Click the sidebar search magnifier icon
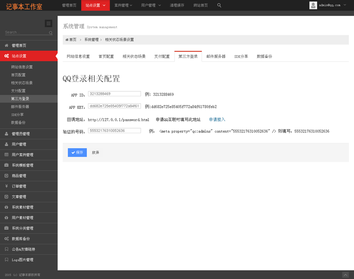Screen dimensions: 354x279 51,33
